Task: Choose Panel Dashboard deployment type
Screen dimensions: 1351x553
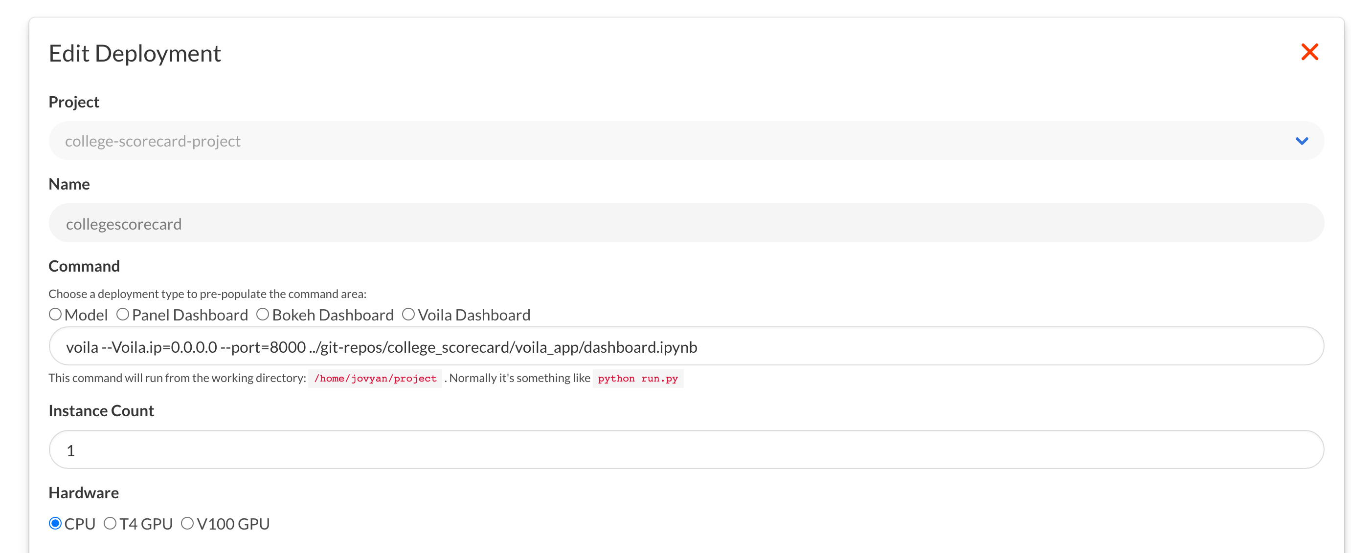Action: (123, 314)
